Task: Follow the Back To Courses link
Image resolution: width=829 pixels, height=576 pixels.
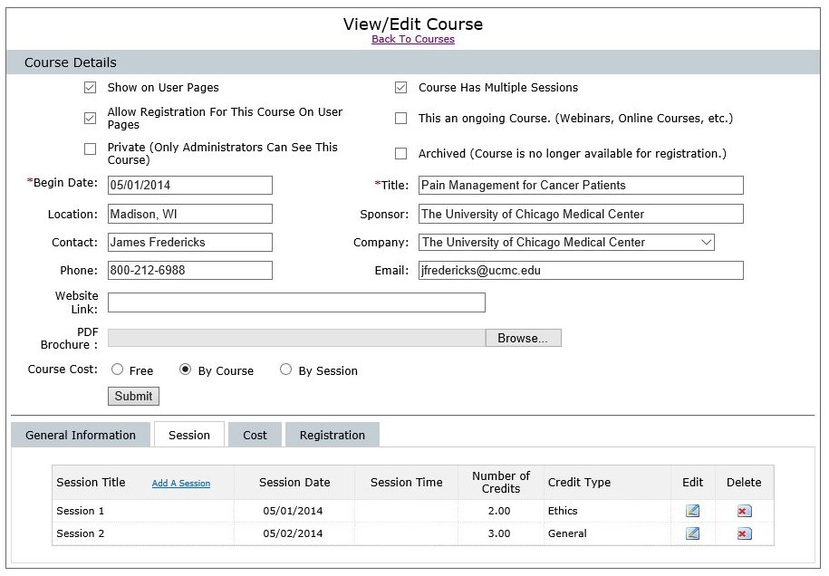Action: tap(413, 40)
